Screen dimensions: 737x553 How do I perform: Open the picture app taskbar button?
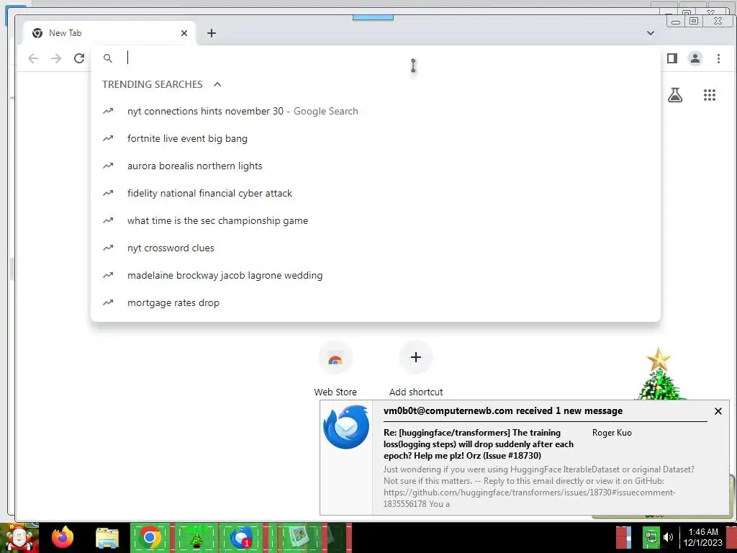[x=299, y=537]
